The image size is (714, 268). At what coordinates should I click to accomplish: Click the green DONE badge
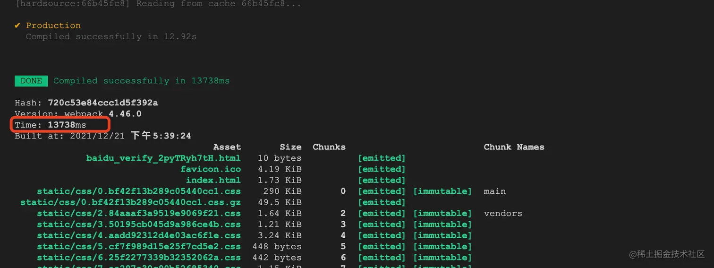pos(31,81)
